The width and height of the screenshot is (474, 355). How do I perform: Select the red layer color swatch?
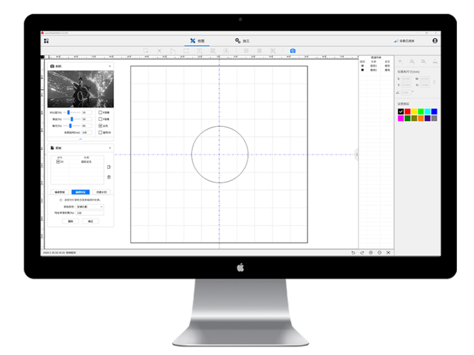point(407,112)
